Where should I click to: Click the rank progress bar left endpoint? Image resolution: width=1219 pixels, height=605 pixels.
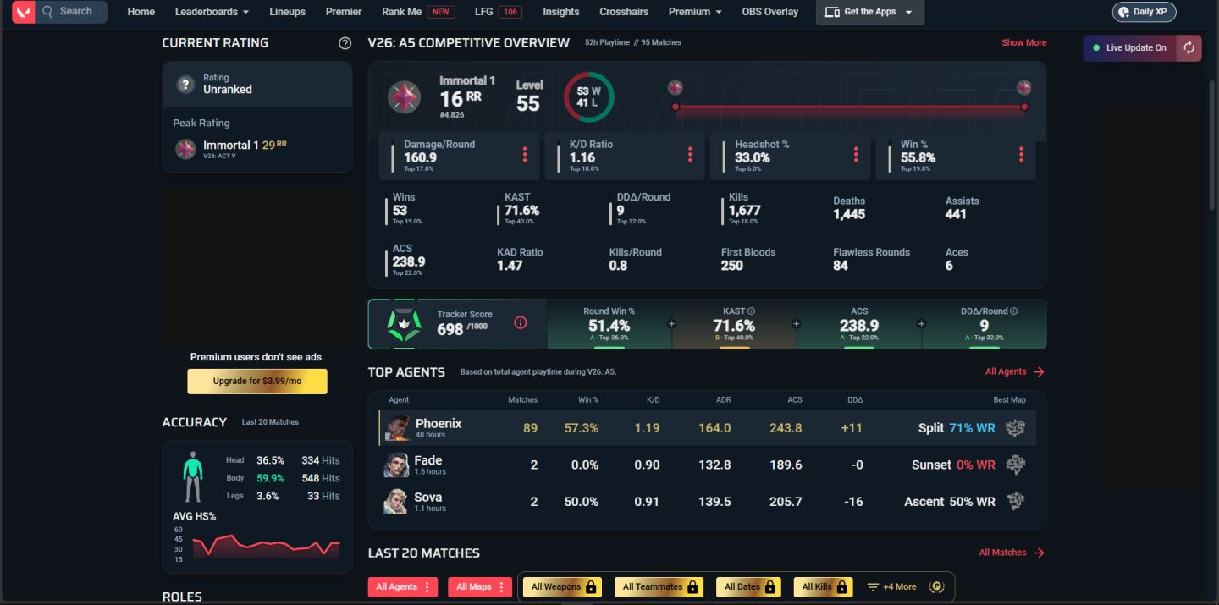[x=676, y=107]
